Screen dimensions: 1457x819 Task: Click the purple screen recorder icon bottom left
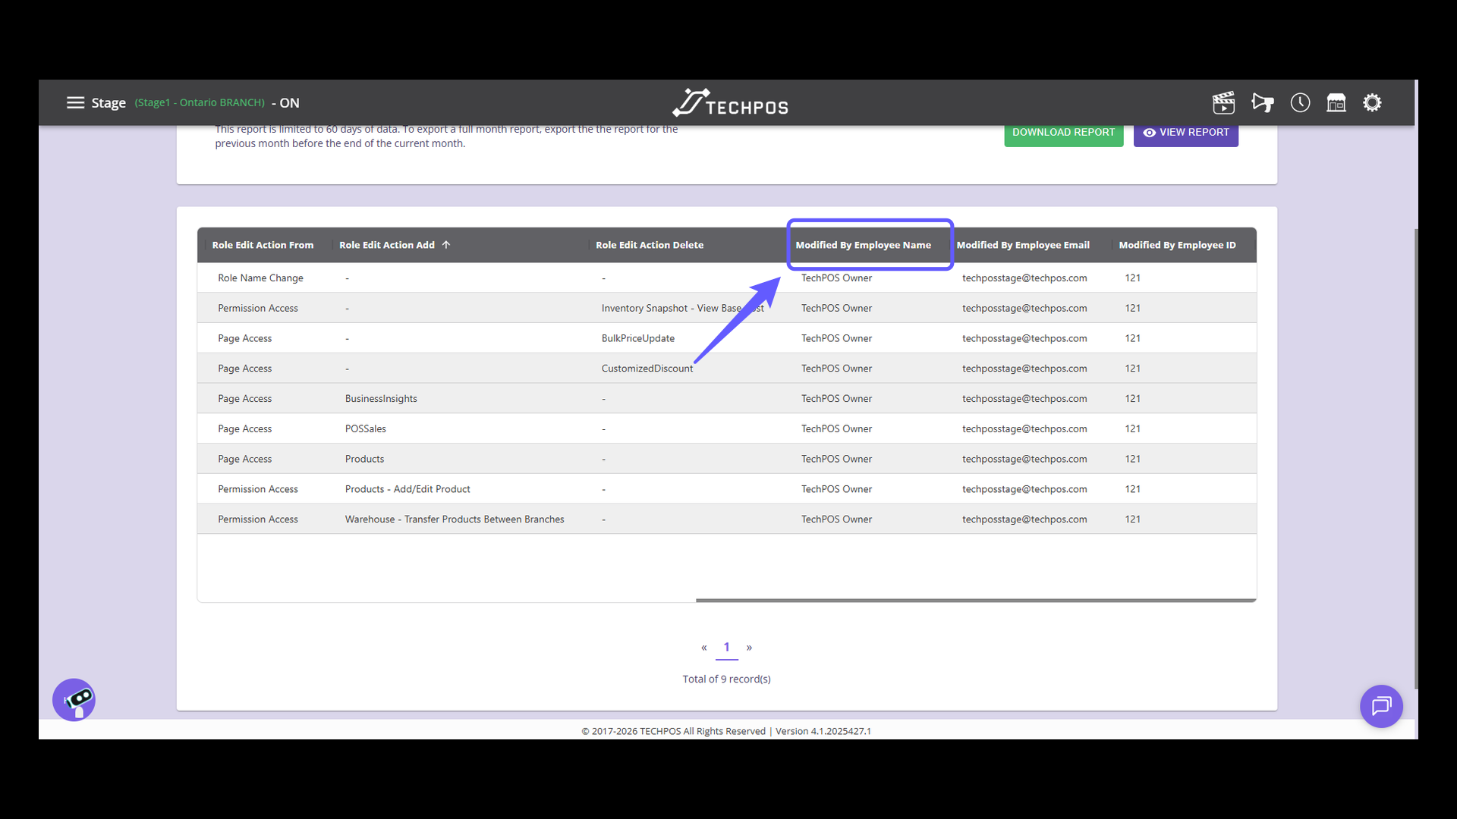pyautogui.click(x=74, y=699)
